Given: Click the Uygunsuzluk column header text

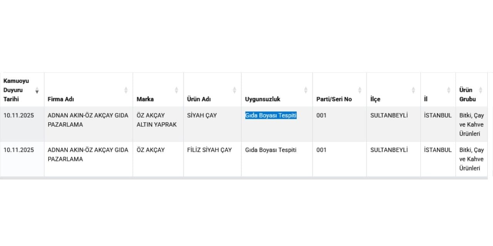Looking at the screenshot, I should click(263, 99).
